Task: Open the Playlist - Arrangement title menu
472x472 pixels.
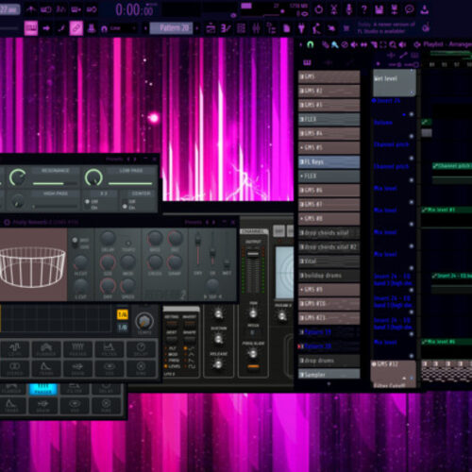Action: point(447,44)
